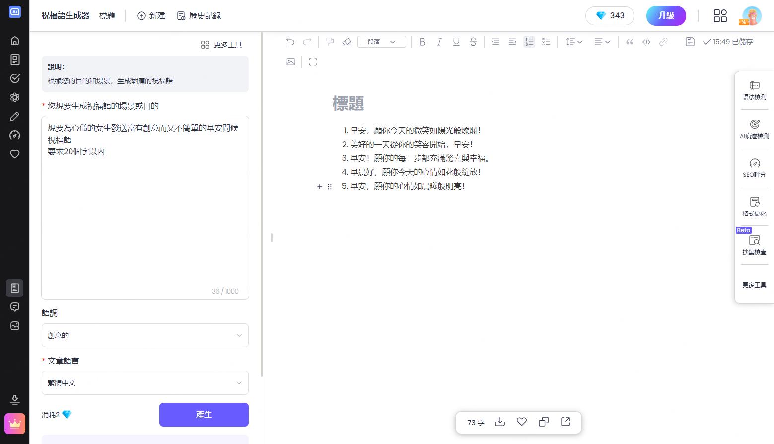This screenshot has height=444, width=774.
Task: Click into the scene description text area
Action: (x=145, y=208)
